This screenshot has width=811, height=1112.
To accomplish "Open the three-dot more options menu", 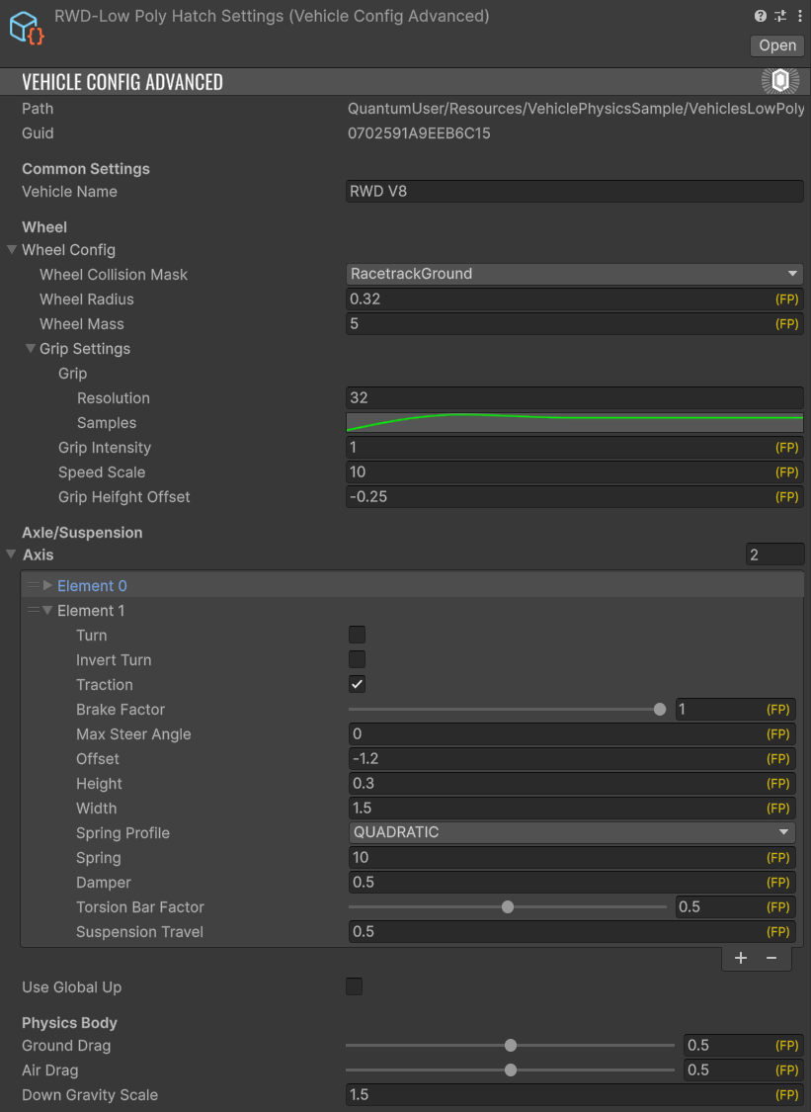I will (798, 16).
